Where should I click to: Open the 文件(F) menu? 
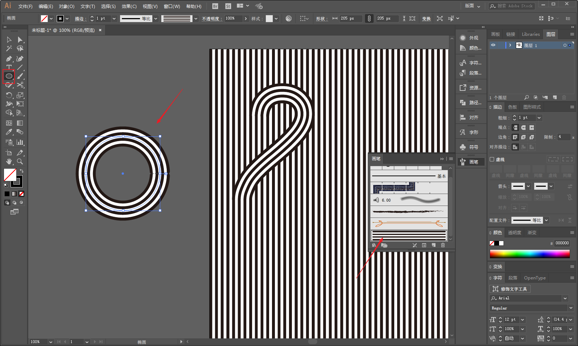point(25,7)
